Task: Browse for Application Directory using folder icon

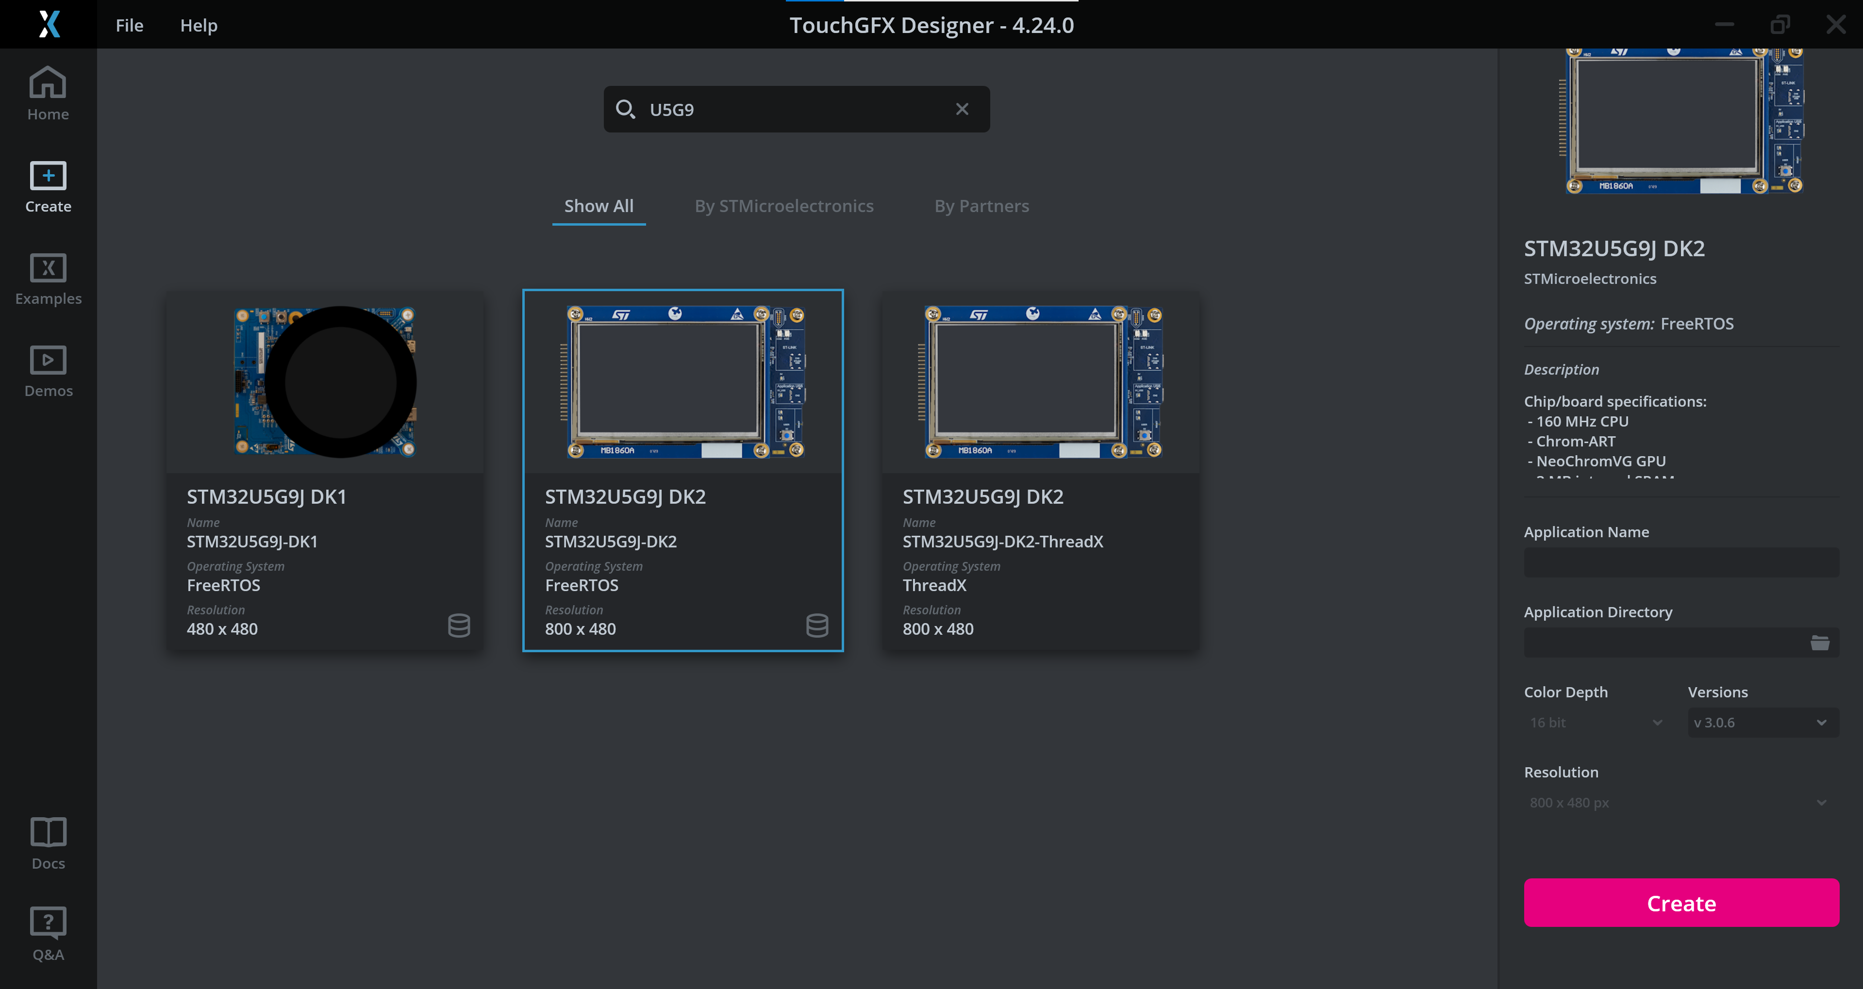Action: tap(1821, 642)
